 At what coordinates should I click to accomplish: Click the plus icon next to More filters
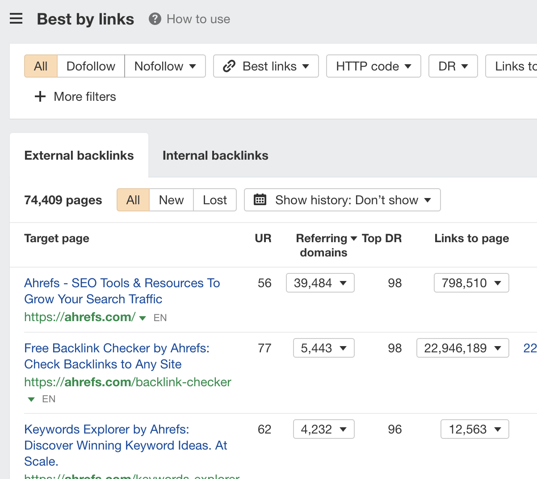click(x=40, y=96)
